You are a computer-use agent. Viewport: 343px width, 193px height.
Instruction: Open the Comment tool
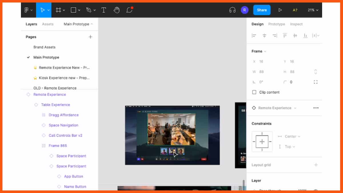click(x=129, y=10)
